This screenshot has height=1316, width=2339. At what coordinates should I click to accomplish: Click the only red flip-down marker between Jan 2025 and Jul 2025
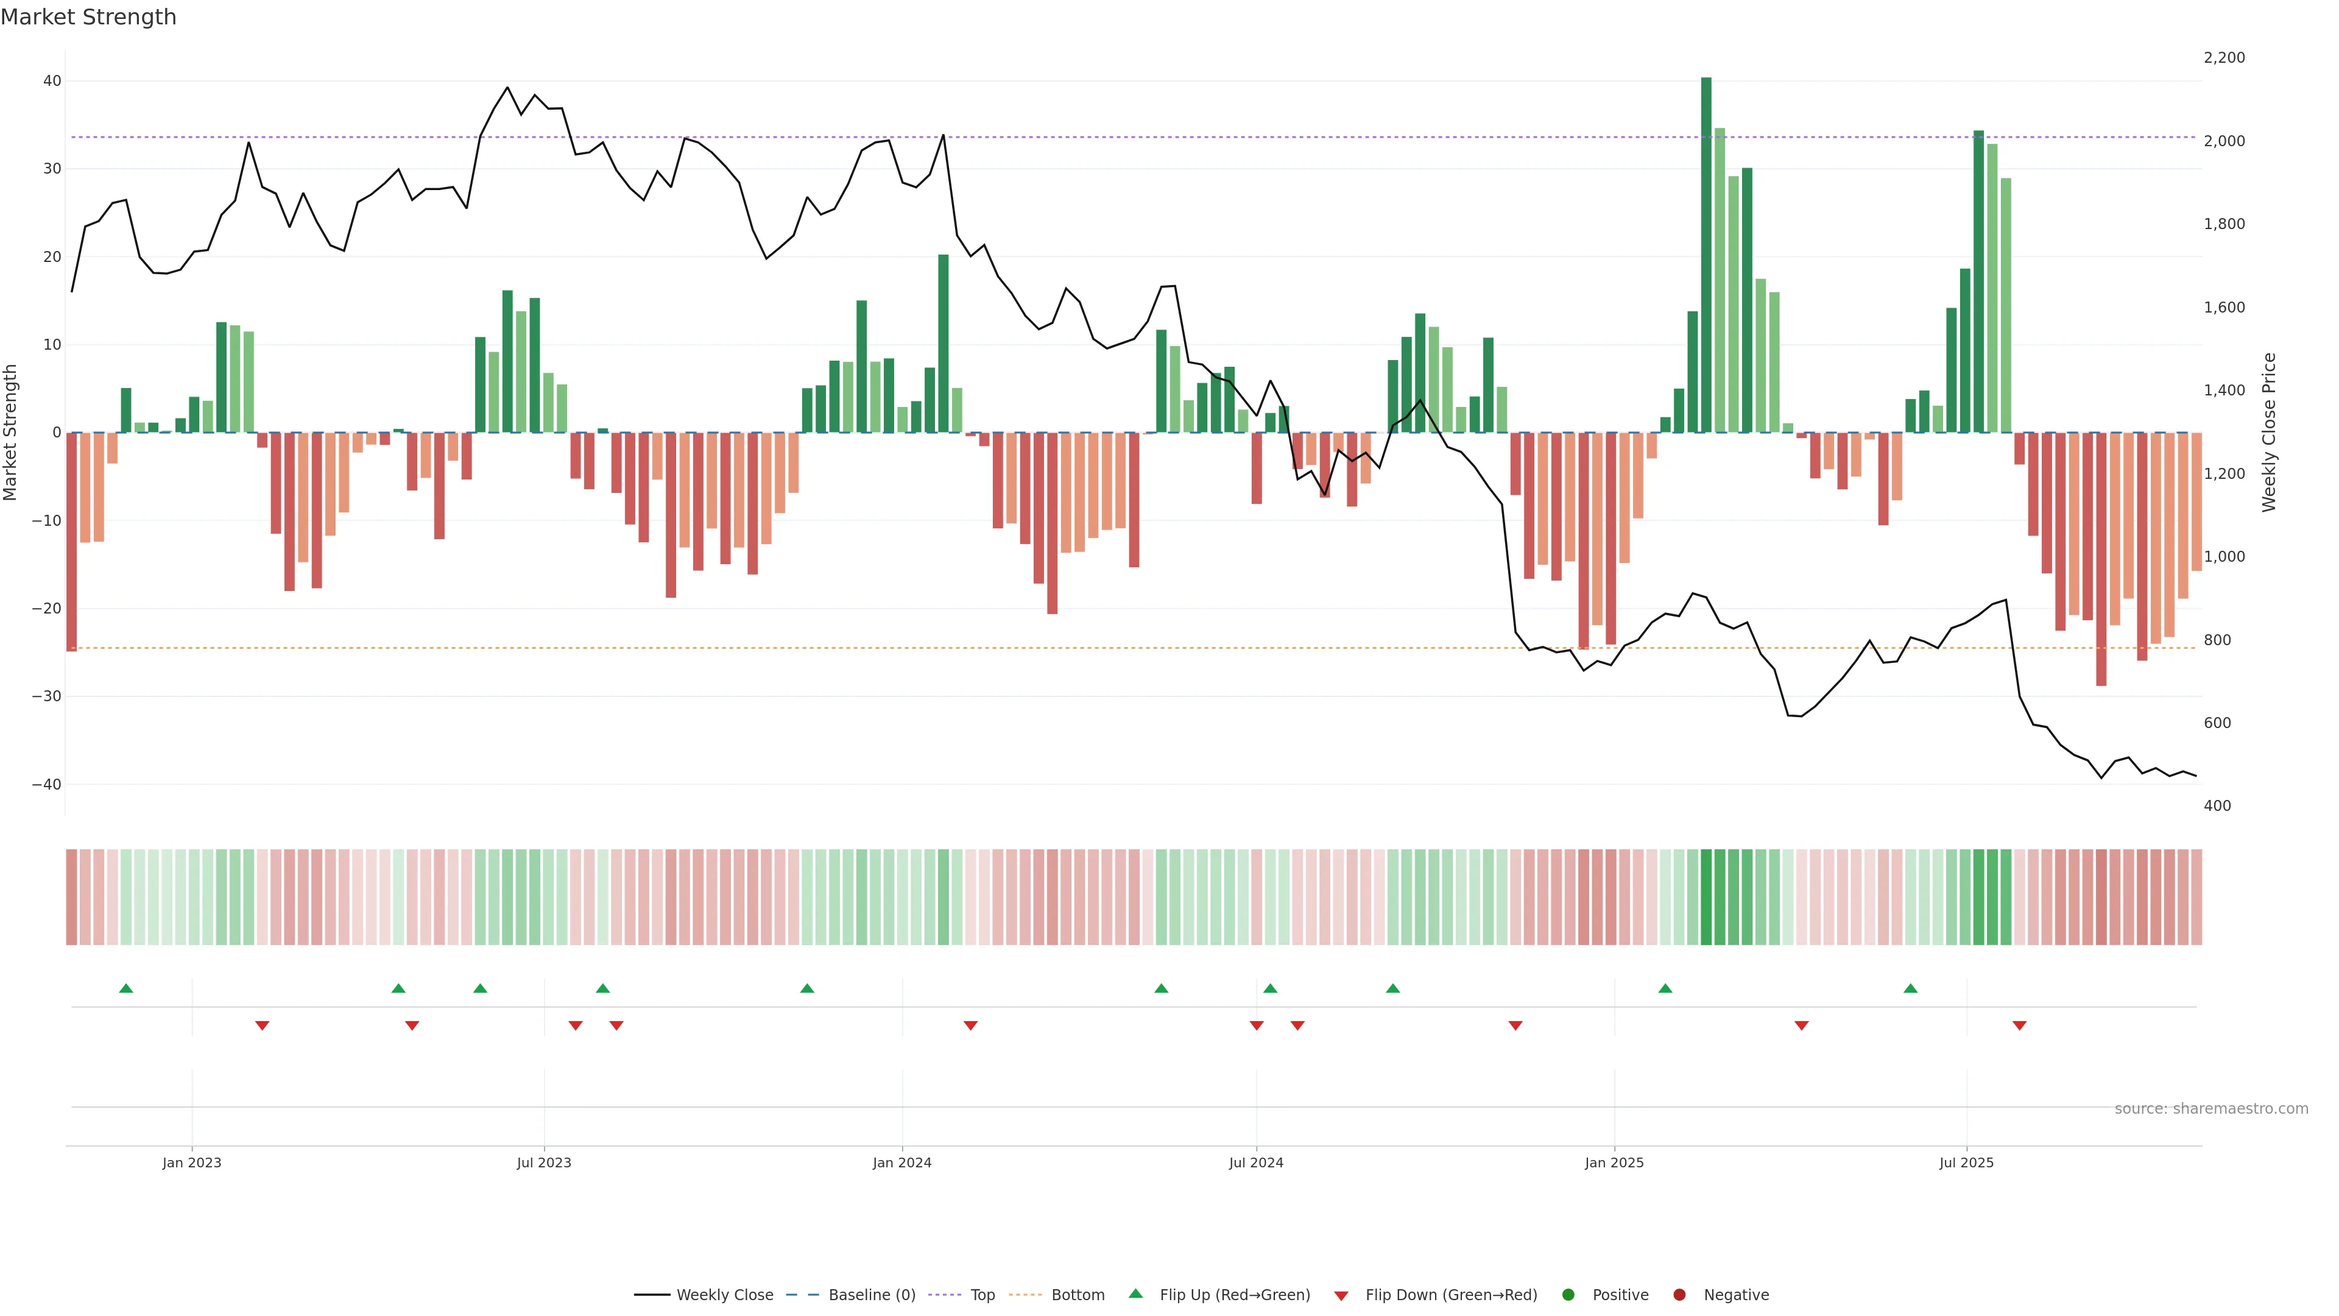(x=1802, y=1025)
